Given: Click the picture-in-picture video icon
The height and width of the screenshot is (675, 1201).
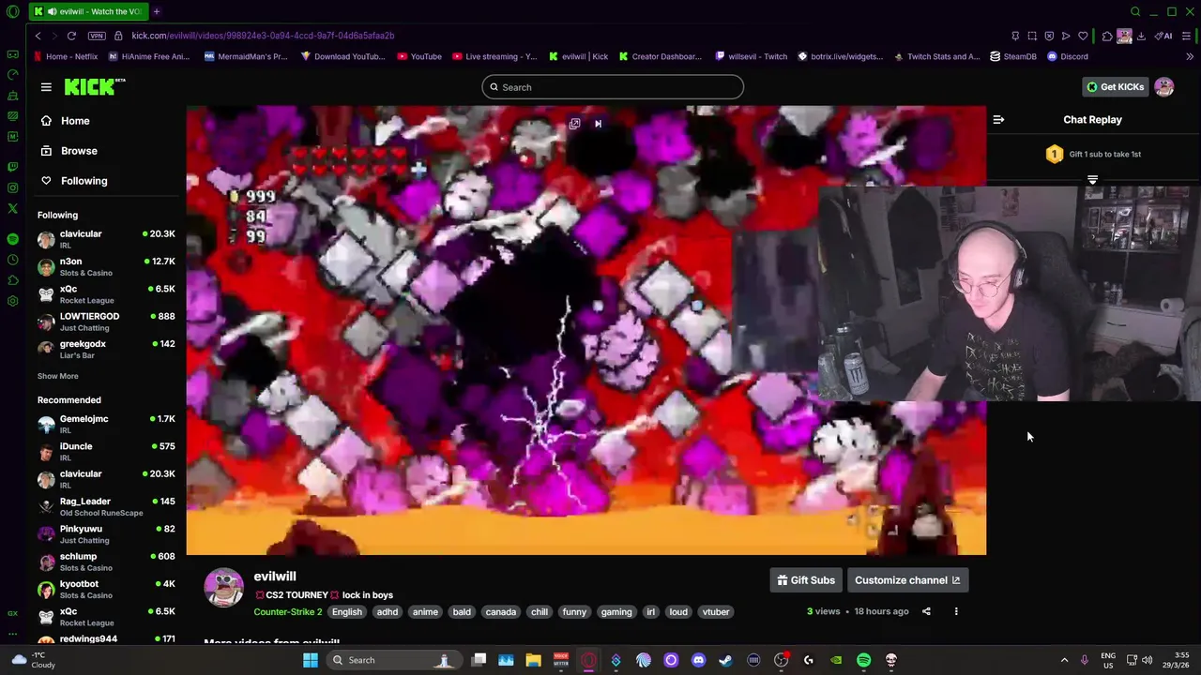Looking at the screenshot, I should [575, 124].
